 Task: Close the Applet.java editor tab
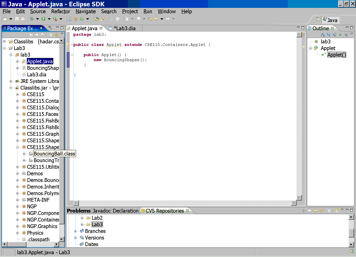pos(101,28)
